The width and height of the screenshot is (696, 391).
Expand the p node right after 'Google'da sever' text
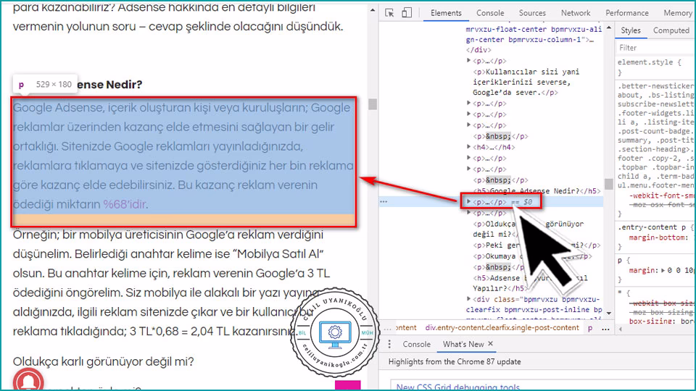click(469, 103)
